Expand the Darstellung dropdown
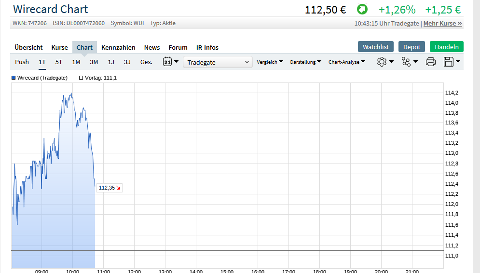This screenshot has height=273, width=480. click(x=305, y=62)
